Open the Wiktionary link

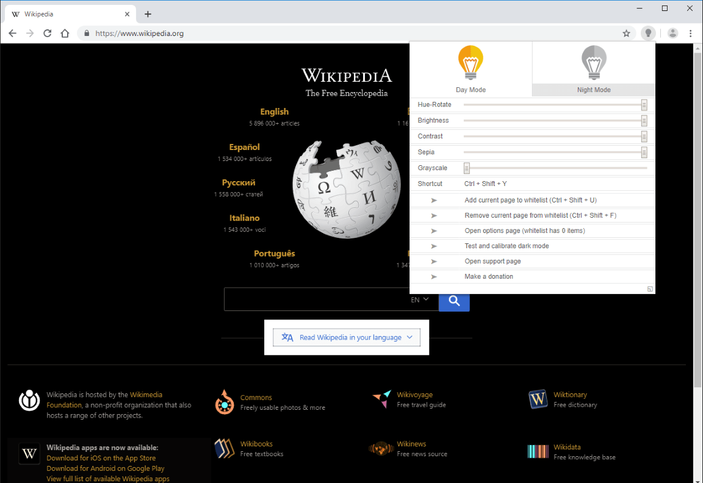[570, 395]
